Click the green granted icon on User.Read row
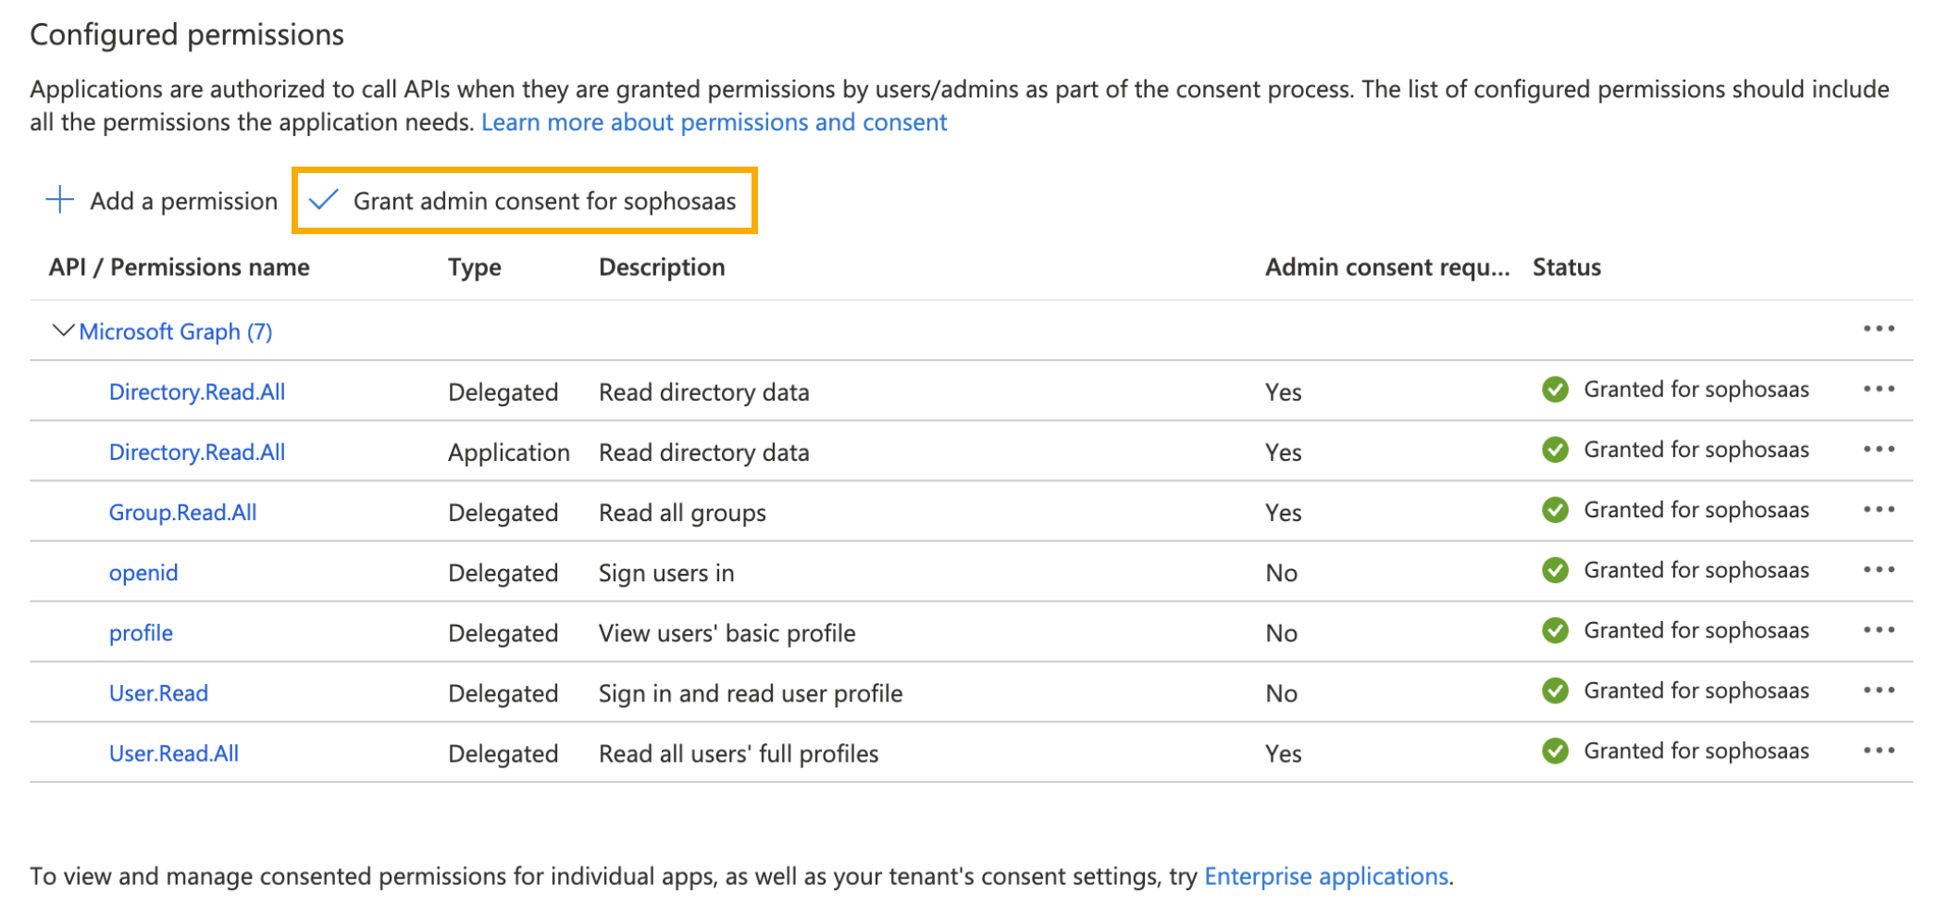This screenshot has height=907, width=1938. pos(1556,690)
